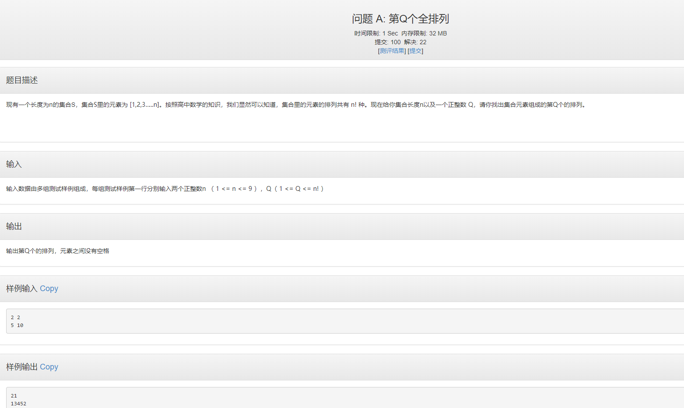Copy the sample output using Copy link
This screenshot has width=684, height=408.
49,367
